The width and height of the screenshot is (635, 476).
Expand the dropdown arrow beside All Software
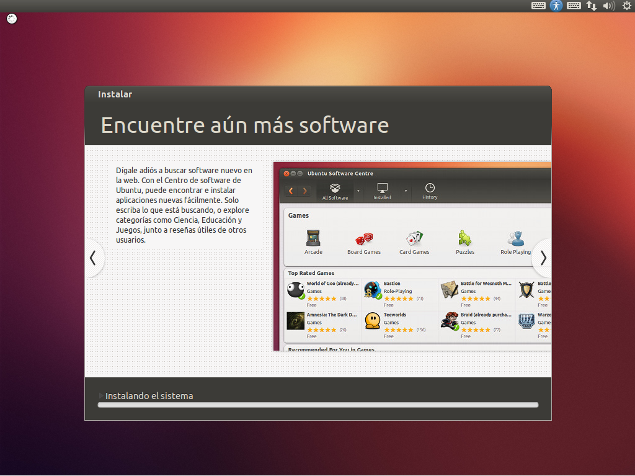358,191
